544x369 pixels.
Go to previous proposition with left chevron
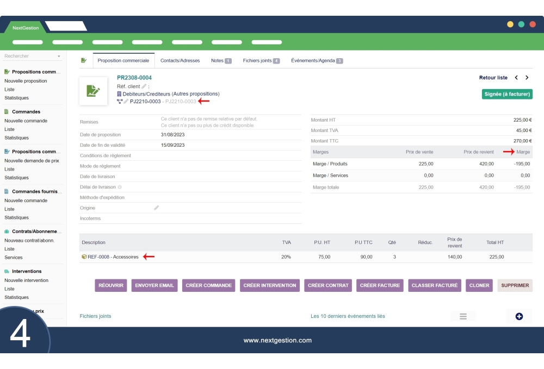pos(516,78)
